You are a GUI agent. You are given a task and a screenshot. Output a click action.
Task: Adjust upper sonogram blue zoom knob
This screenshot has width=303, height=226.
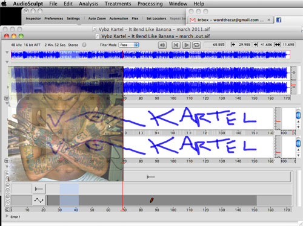298,115
